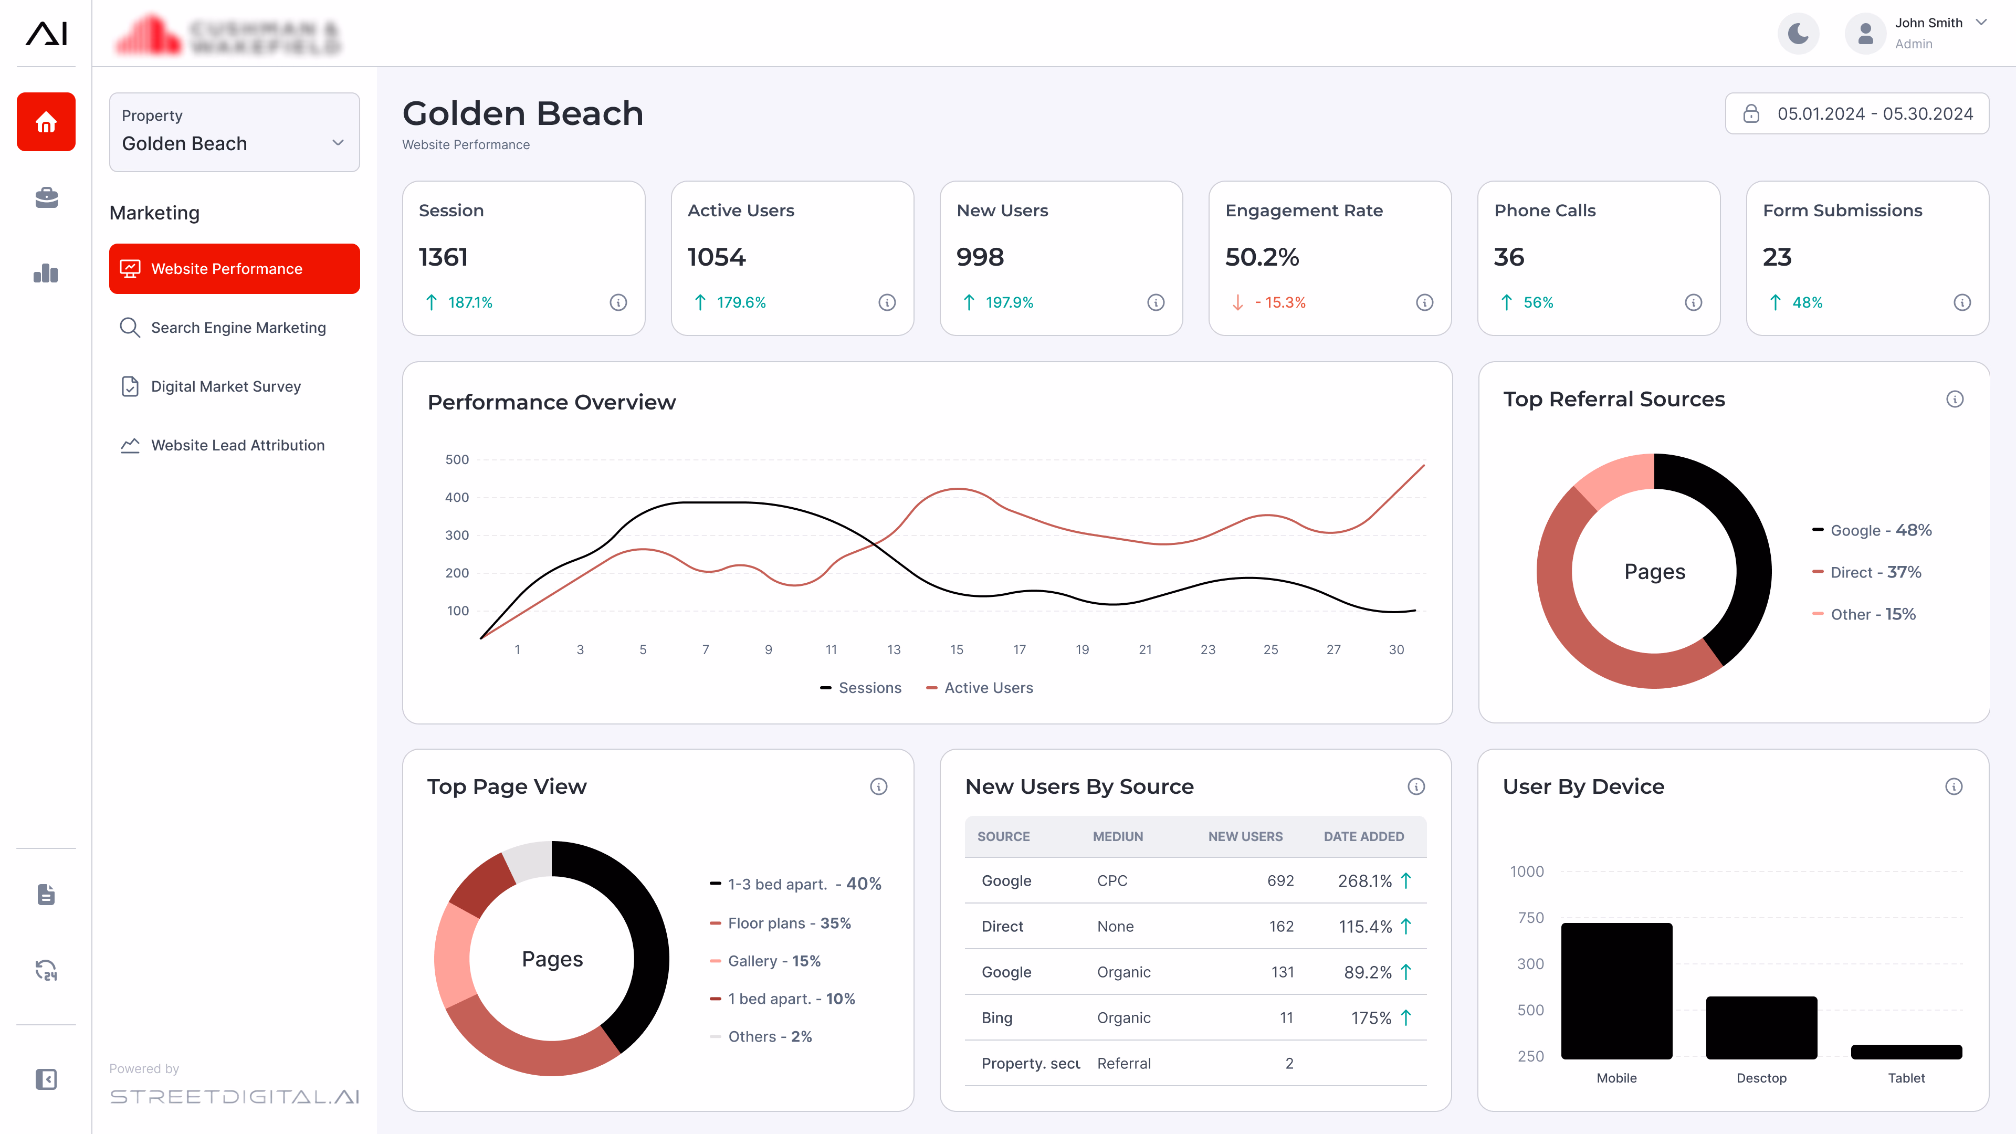Toggle 1-3 bed apart. - 40% legend entry
The height and width of the screenshot is (1134, 2016).
point(796,884)
